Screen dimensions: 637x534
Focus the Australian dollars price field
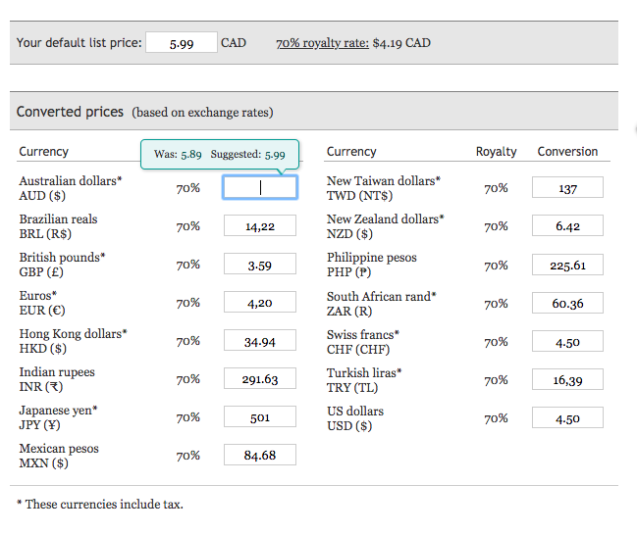click(x=259, y=187)
